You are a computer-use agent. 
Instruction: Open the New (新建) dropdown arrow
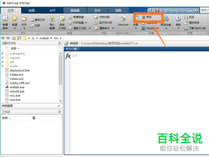(x=15, y=28)
